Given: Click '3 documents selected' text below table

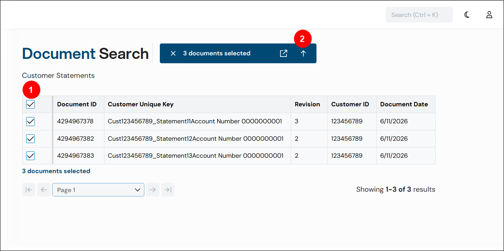Looking at the screenshot, I should pos(56,171).
